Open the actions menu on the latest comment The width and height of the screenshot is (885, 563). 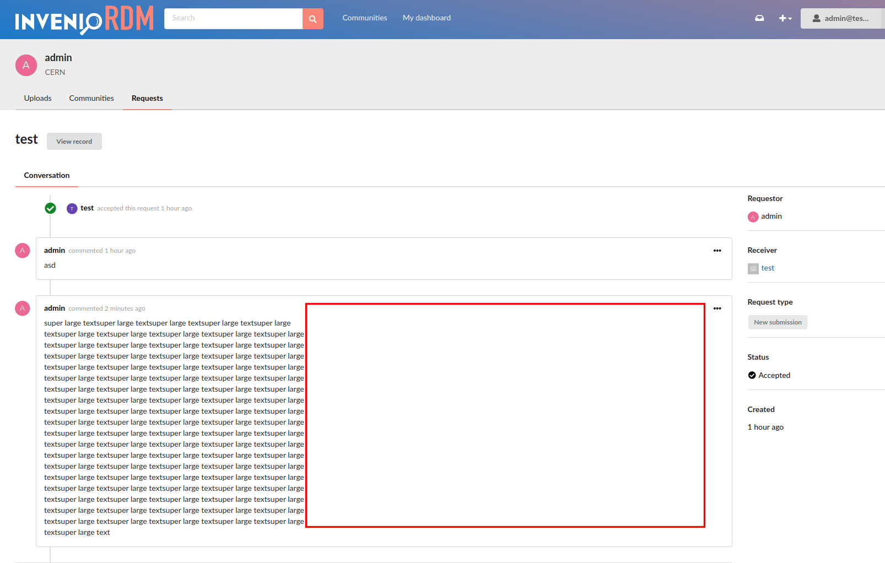(x=717, y=308)
